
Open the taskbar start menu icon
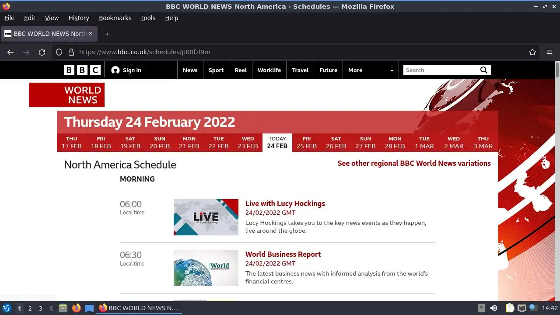[7, 308]
